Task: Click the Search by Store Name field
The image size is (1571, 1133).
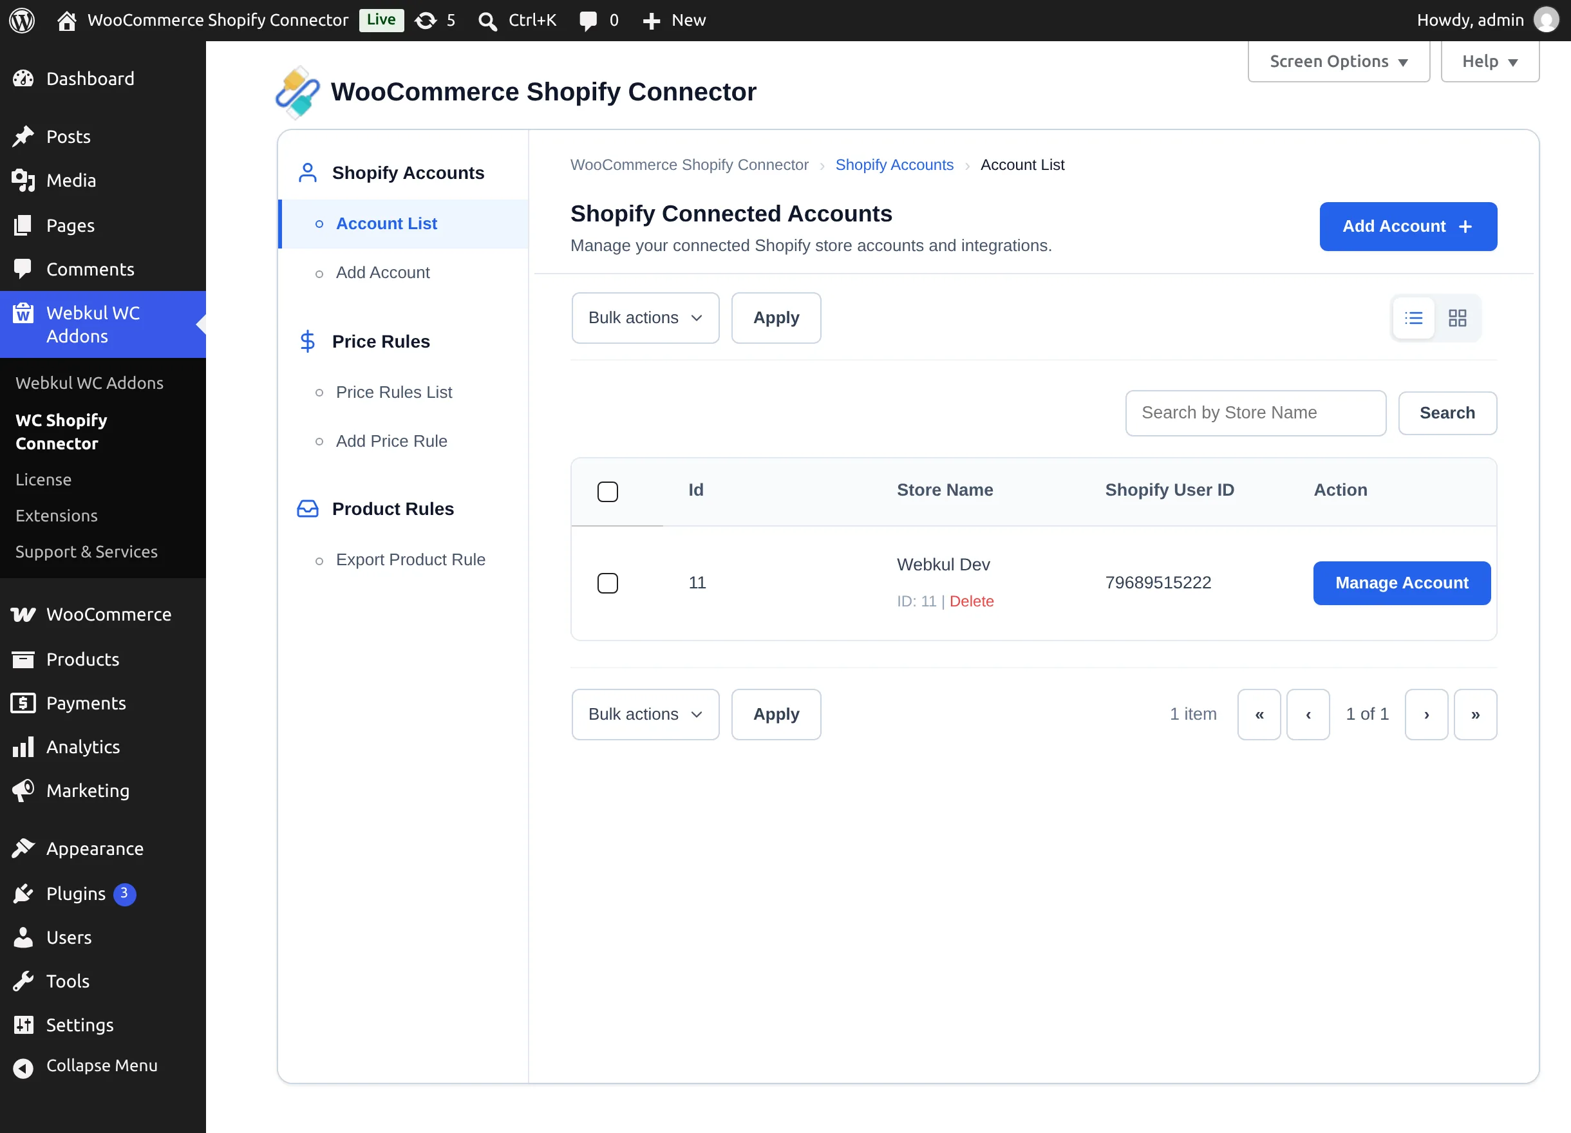Action: point(1255,413)
